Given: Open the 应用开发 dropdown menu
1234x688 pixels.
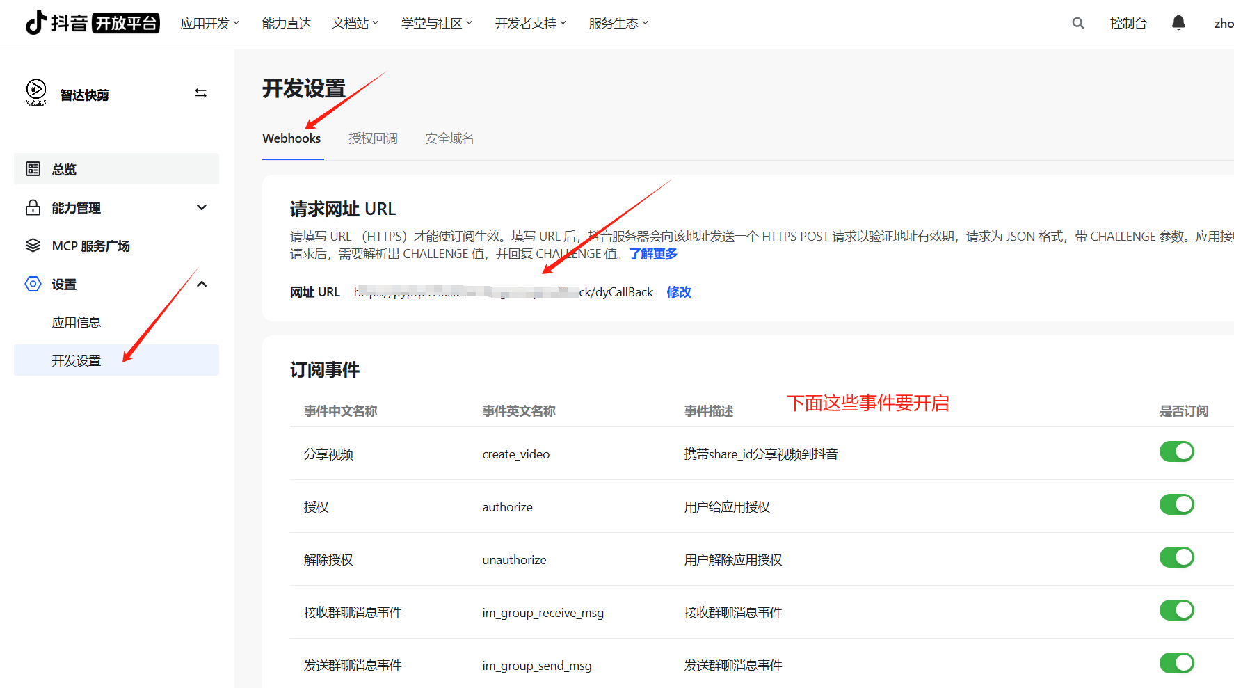Looking at the screenshot, I should [x=209, y=24].
